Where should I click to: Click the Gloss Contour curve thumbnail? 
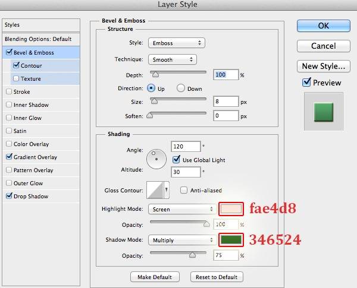155,190
